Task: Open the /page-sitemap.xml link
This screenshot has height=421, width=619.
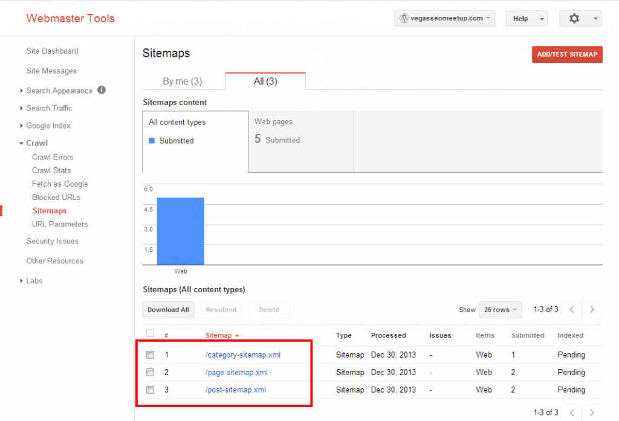Action: pos(236,372)
